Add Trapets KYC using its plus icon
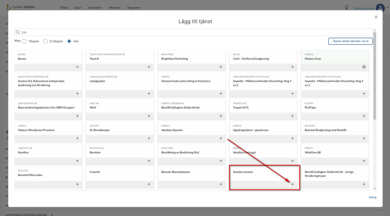 (x=292, y=116)
